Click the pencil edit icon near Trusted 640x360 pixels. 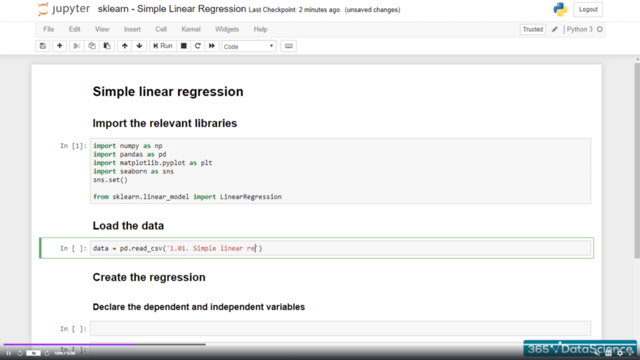(554, 29)
